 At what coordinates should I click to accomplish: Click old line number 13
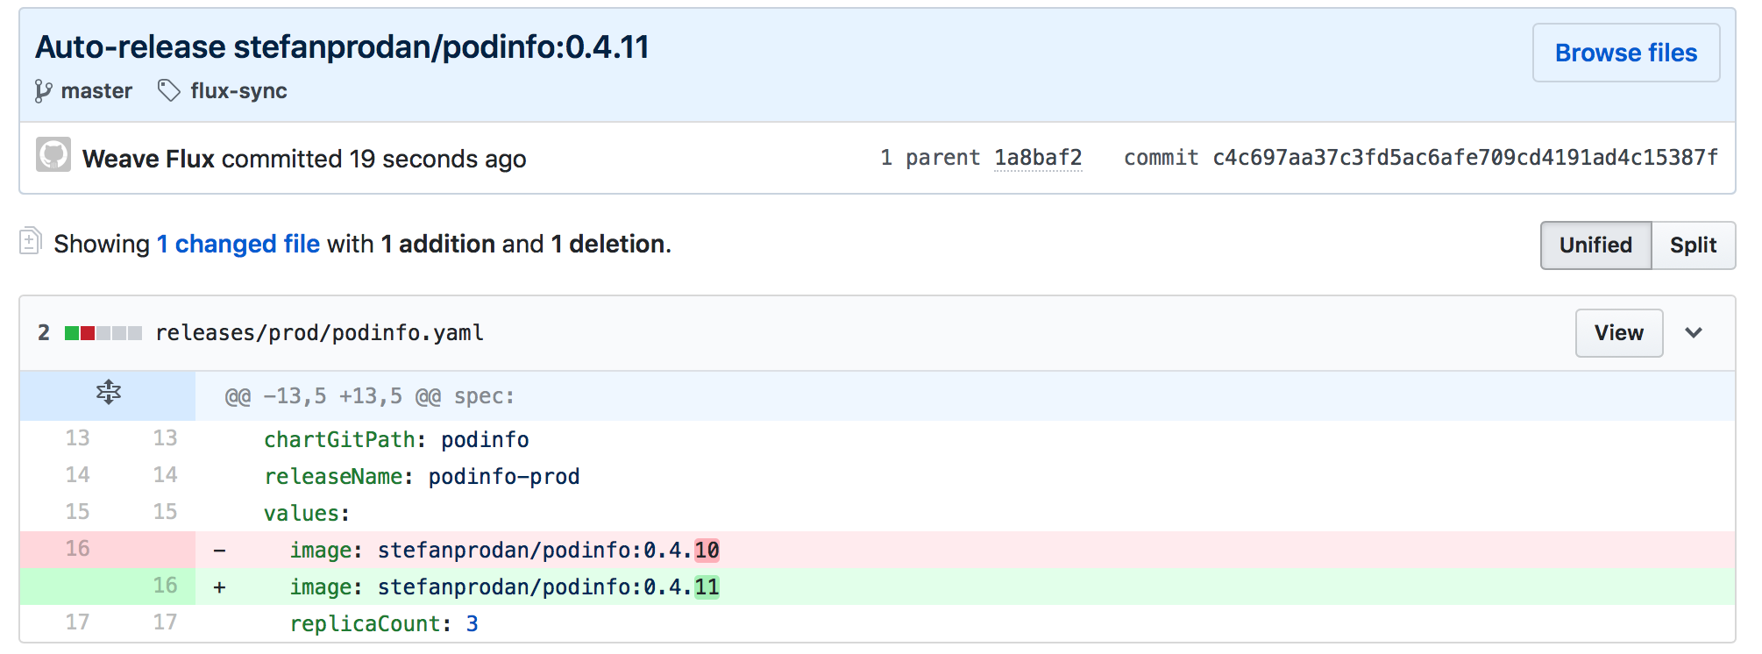77,438
